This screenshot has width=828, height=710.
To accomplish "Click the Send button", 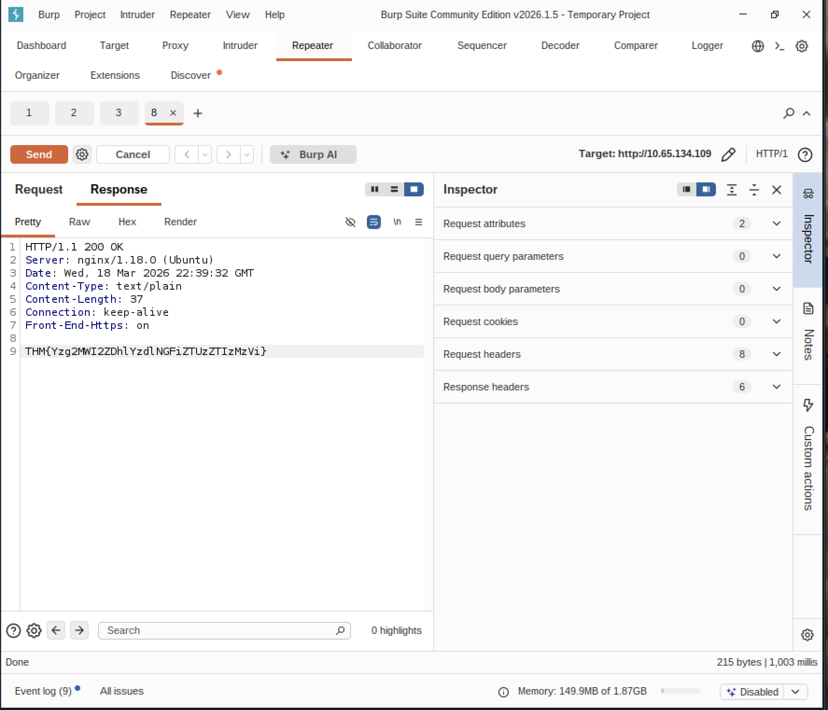I will click(39, 154).
